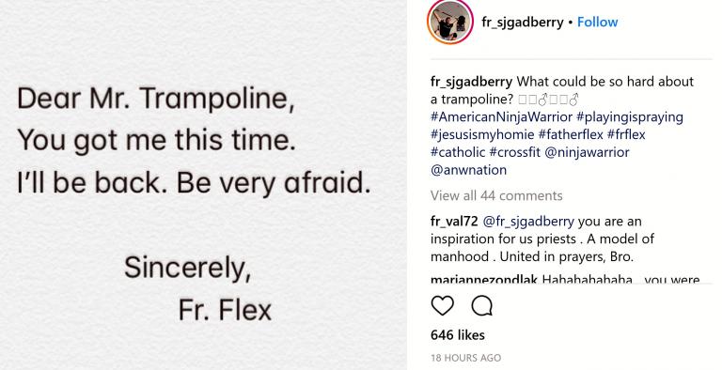The height and width of the screenshot is (370, 722).
Task: Open the #frflex hashtag
Action: click(x=626, y=134)
